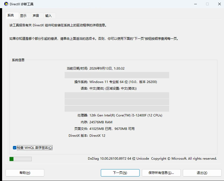
Task: Click the 处理器 label
Action: point(83,115)
